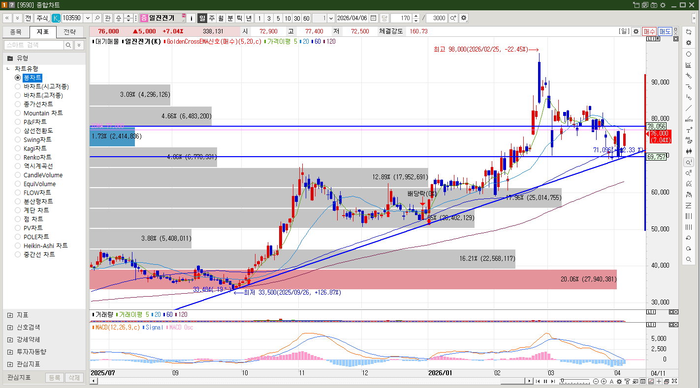700x388 pixels.
Task: Select the Mountain 차트 radio button
Action: [18, 113]
